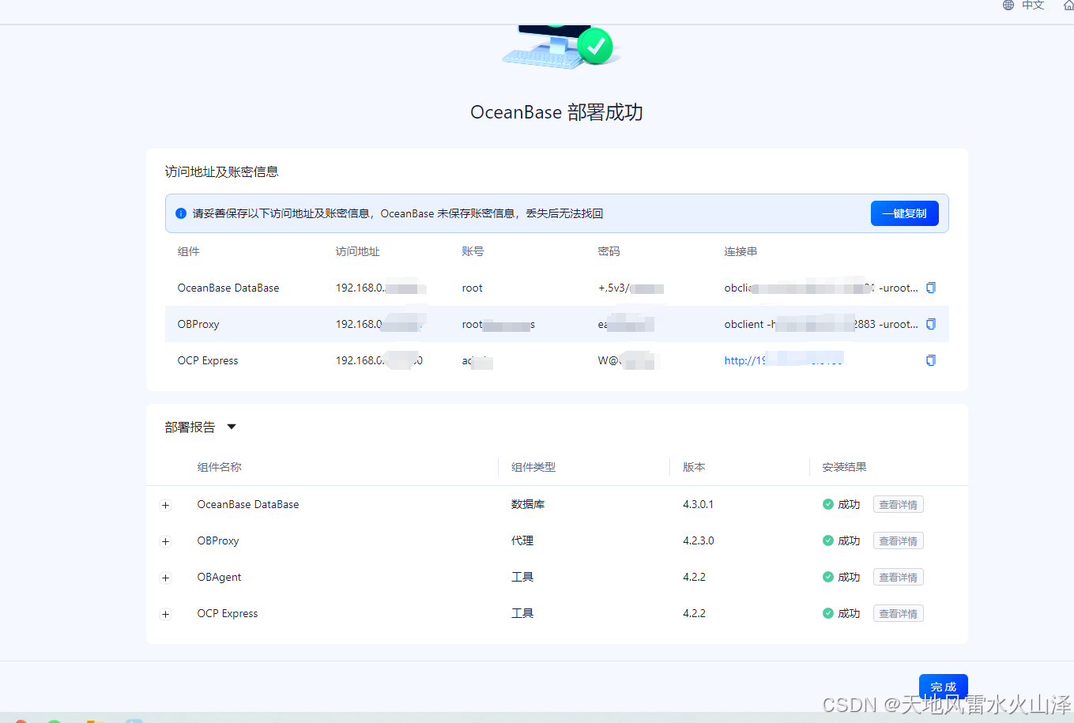Select version 4.3.0.1 cell

(698, 504)
